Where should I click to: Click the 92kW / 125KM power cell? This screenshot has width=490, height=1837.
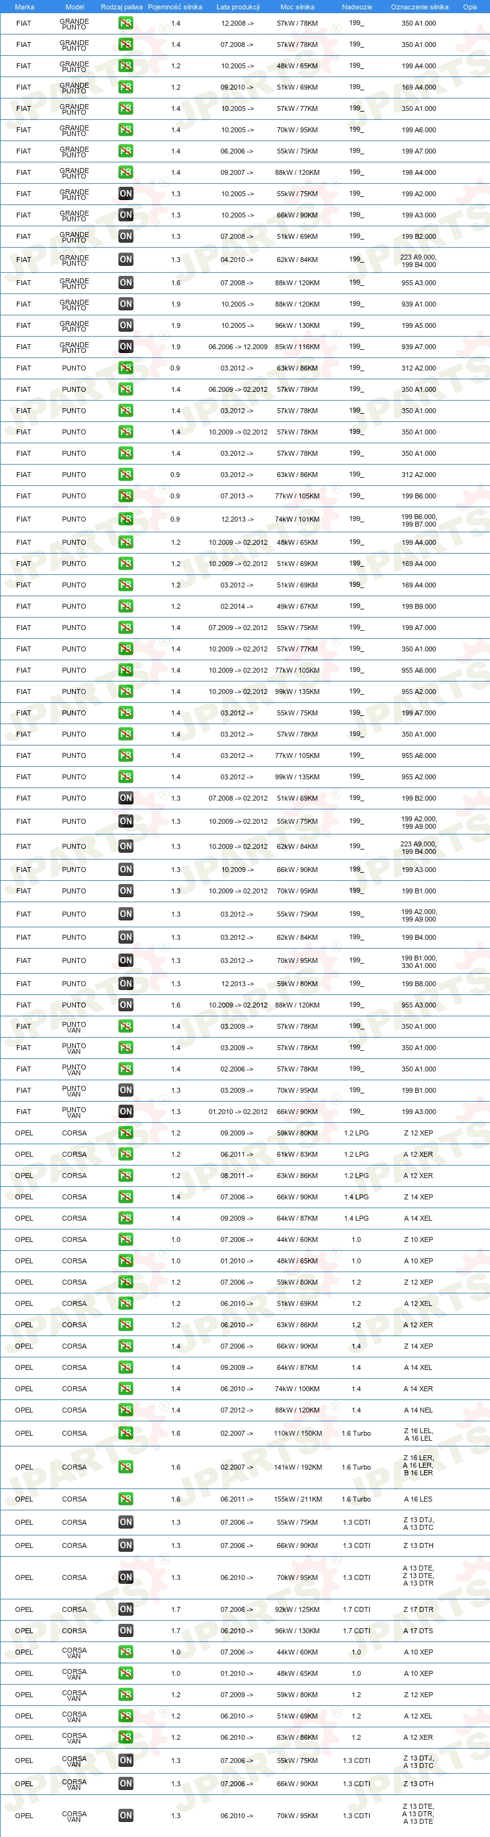[x=297, y=1610]
